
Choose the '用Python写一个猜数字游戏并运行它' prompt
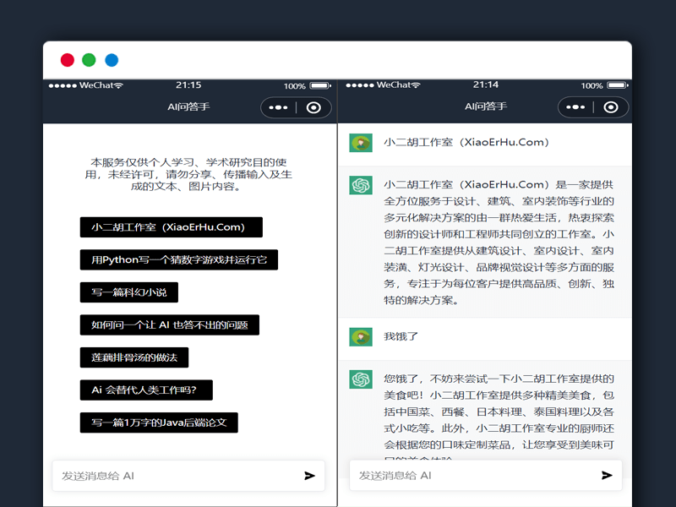[180, 259]
